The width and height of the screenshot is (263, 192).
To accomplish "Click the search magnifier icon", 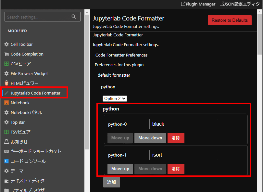I will [x=73, y=17].
